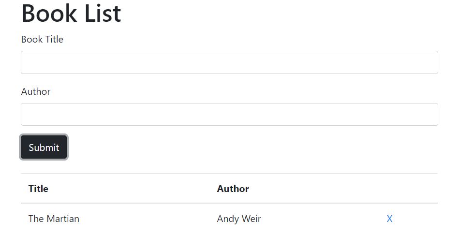Viewport: 461px width, 250px height.
Task: Select the Andy Weir author cell
Action: point(239,219)
